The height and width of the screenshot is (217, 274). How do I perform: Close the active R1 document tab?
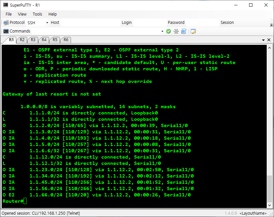[269, 40]
